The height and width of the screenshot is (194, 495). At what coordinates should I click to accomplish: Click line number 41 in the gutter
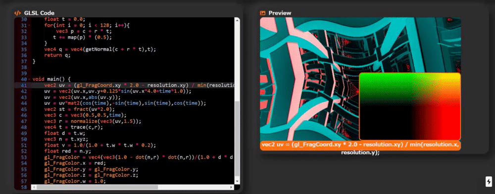pyautogui.click(x=24, y=85)
